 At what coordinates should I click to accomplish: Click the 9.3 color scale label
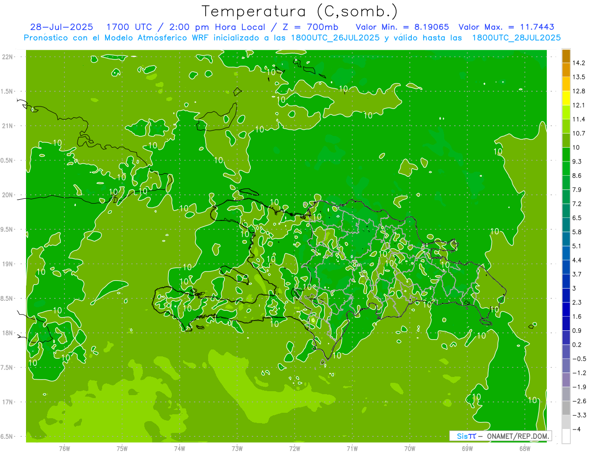tap(578, 161)
